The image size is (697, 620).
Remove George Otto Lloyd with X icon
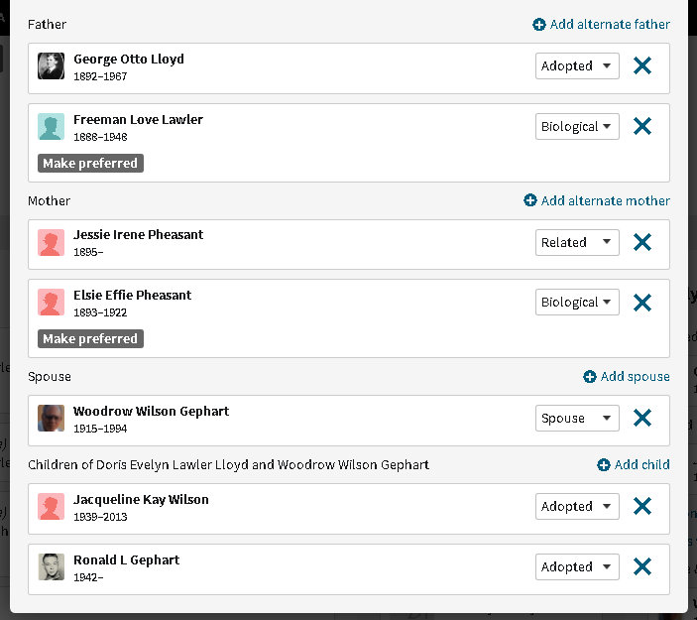642,66
